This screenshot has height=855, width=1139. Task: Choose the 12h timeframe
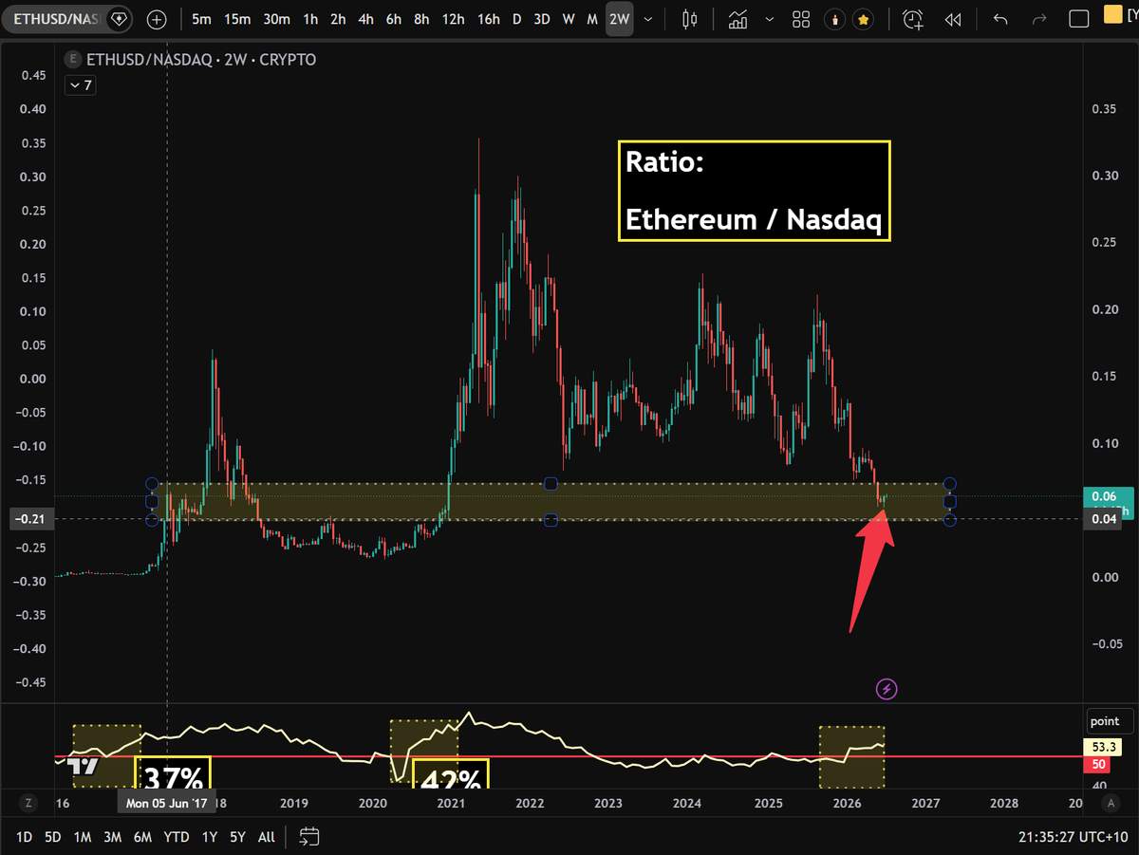454,19
